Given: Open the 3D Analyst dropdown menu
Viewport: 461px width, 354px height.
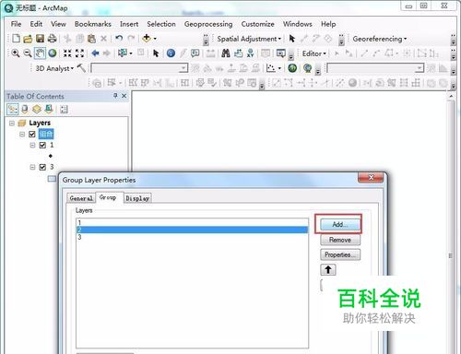Looking at the screenshot, I should (x=54, y=68).
